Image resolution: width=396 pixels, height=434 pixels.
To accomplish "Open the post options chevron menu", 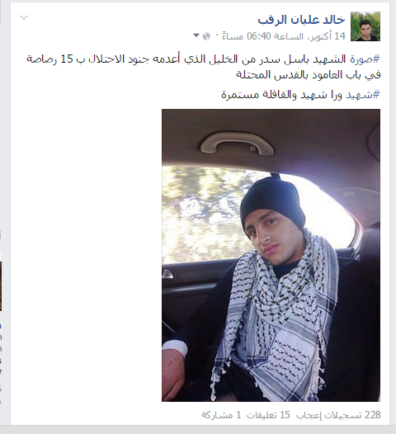I will click(x=24, y=17).
